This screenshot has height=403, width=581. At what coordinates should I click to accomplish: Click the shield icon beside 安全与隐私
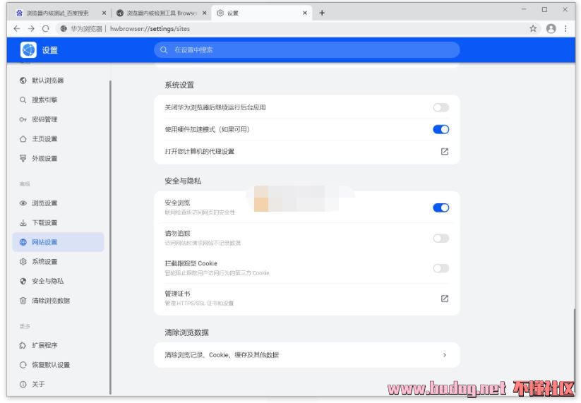tap(23, 281)
